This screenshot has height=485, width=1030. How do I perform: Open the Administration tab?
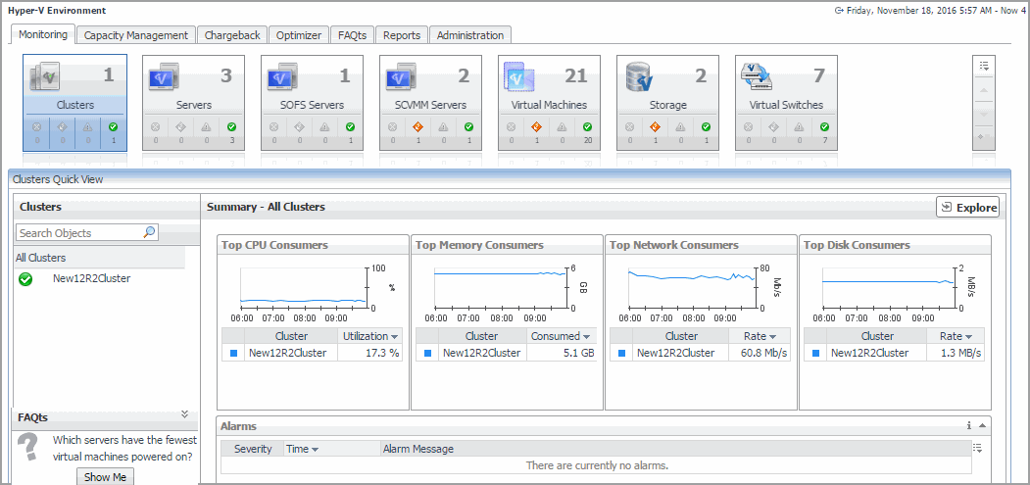coord(470,35)
